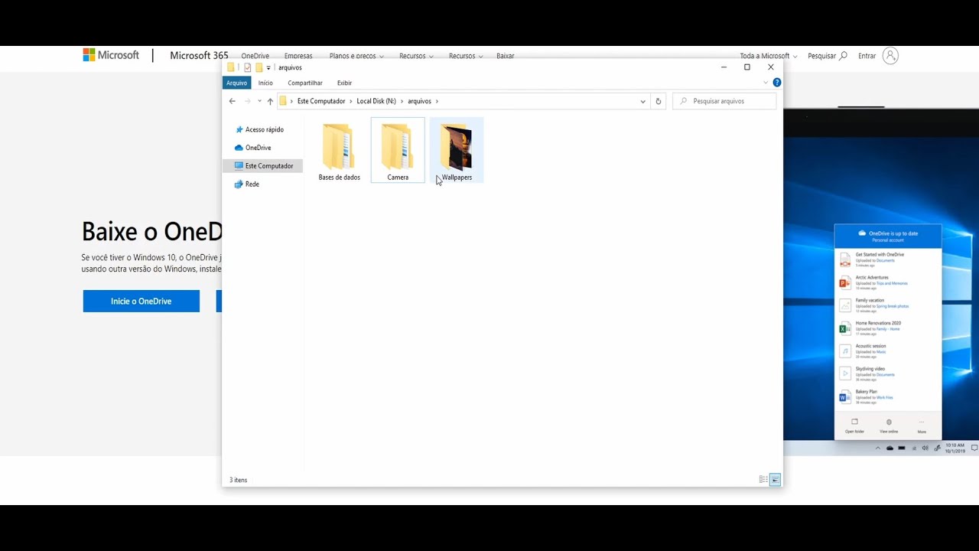Click the account avatar icon next to Entrar
The width and height of the screenshot is (979, 551).
tap(890, 56)
